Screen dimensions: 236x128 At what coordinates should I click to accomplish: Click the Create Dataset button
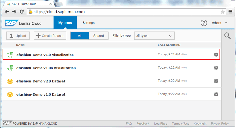tap(50, 36)
